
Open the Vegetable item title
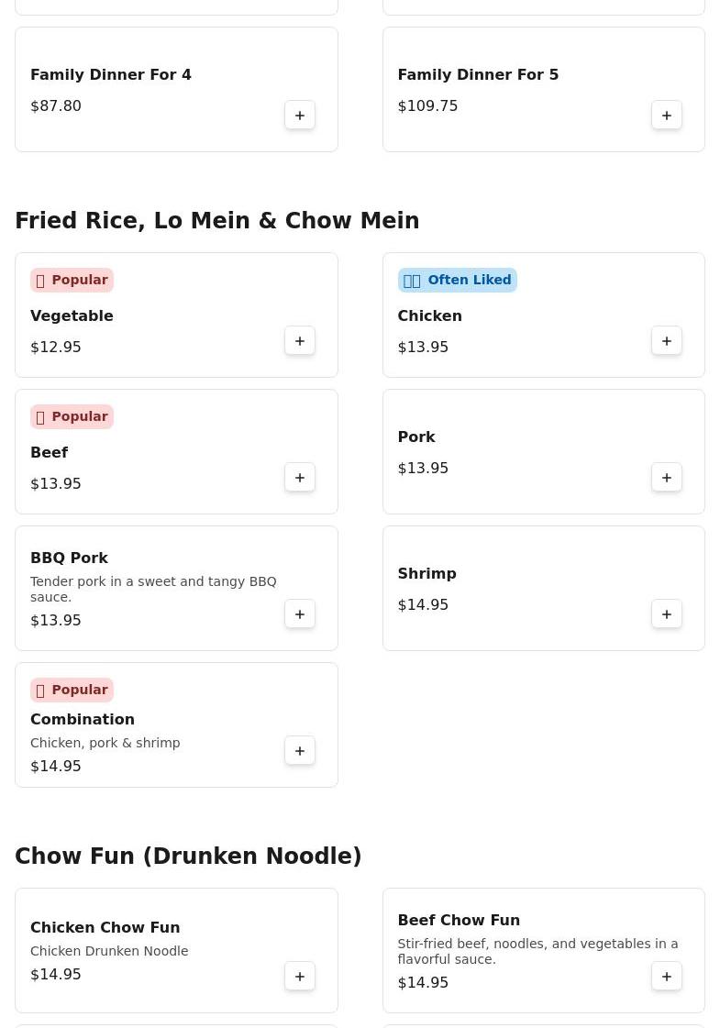coord(72,315)
